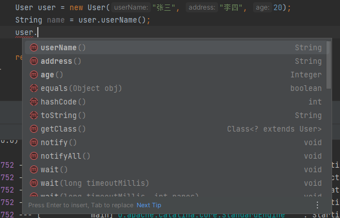Place cursor on "张三" string literal
This screenshot has width=340, height=218.
tap(163, 7)
